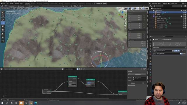Screen dimensions: 187x105
Task: Click the node Name field Group Input
Action: click(139, 78)
